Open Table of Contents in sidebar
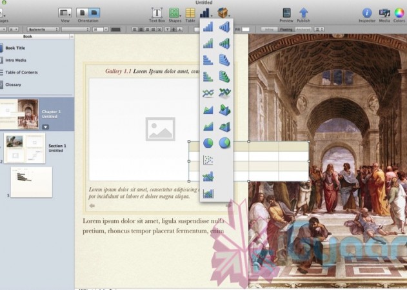Image resolution: width=407 pixels, height=290 pixels. [23, 72]
